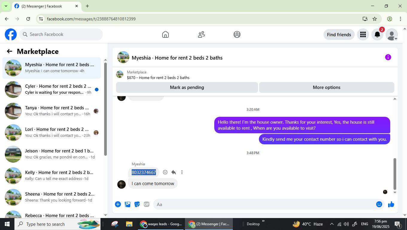Click Myeshia chat header title

click(x=177, y=58)
